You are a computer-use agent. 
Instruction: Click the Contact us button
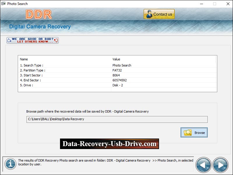[x=159, y=14]
